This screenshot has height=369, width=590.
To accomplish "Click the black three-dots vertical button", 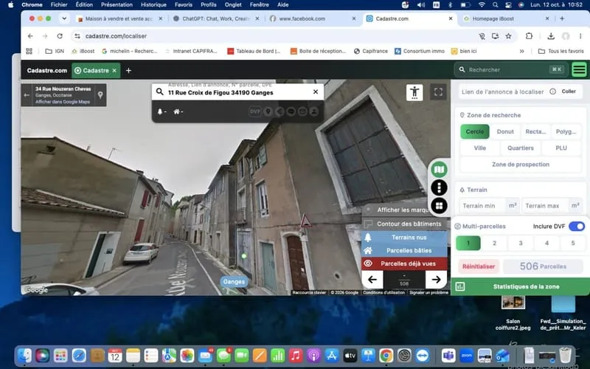I will [439, 187].
